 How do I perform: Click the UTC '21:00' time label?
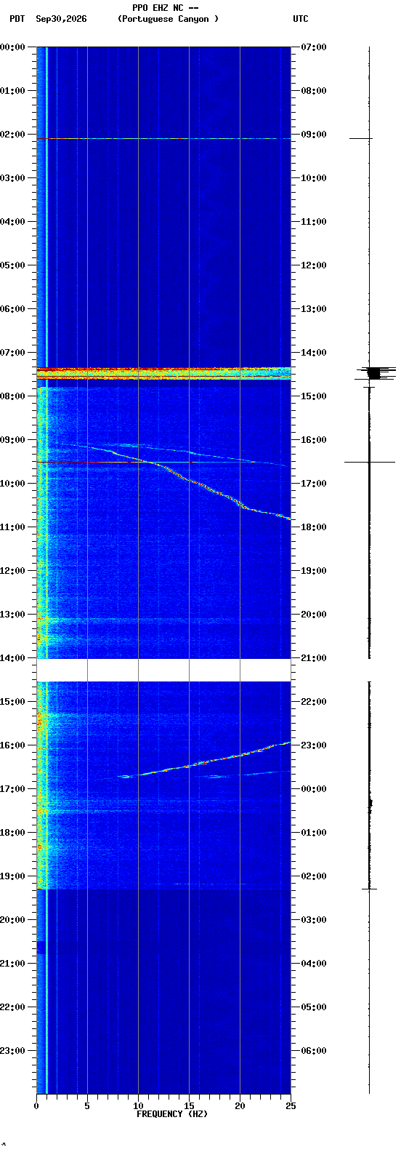tap(314, 658)
